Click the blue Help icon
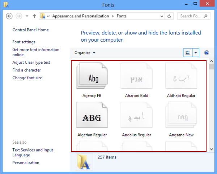This screenshot has width=217, height=174. point(207,52)
